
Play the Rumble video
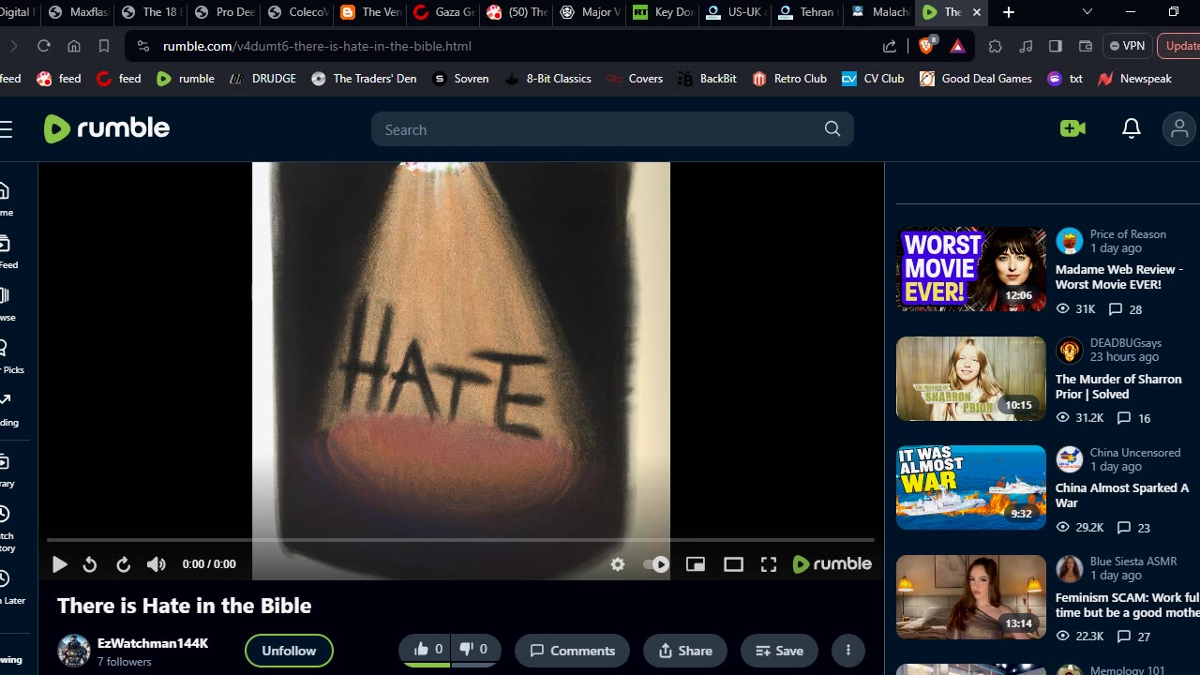[59, 564]
